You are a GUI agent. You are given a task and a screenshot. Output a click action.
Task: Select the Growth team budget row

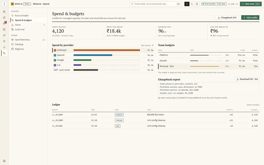tap(209, 61)
